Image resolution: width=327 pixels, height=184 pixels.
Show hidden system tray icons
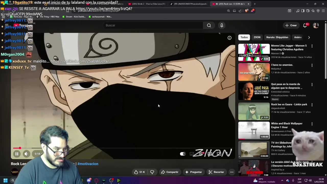point(282,180)
